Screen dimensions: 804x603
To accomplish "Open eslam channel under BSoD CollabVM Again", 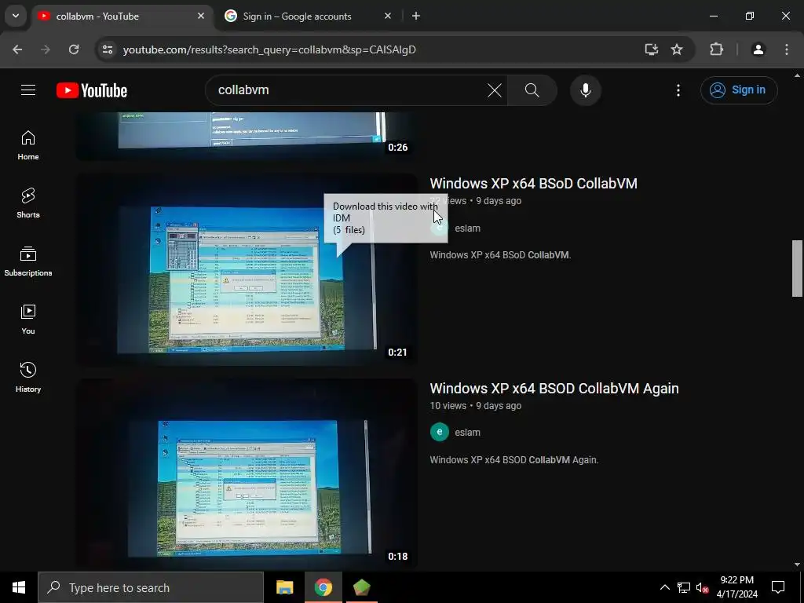I will pyautogui.click(x=467, y=433).
